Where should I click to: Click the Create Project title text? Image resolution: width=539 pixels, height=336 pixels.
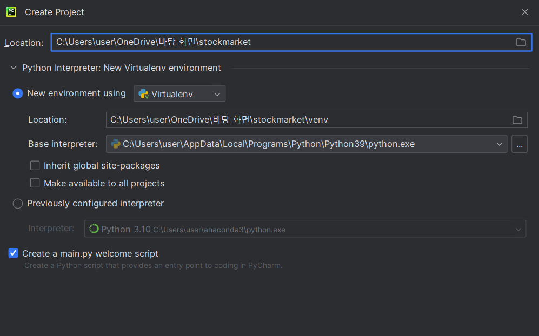[x=54, y=12]
